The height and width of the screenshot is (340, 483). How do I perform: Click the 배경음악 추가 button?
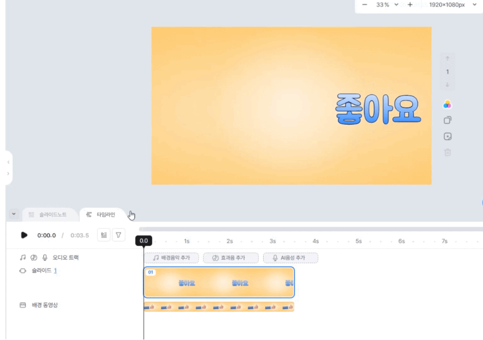click(172, 258)
